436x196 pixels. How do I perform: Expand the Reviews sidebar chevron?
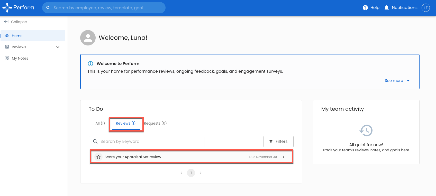pos(58,47)
